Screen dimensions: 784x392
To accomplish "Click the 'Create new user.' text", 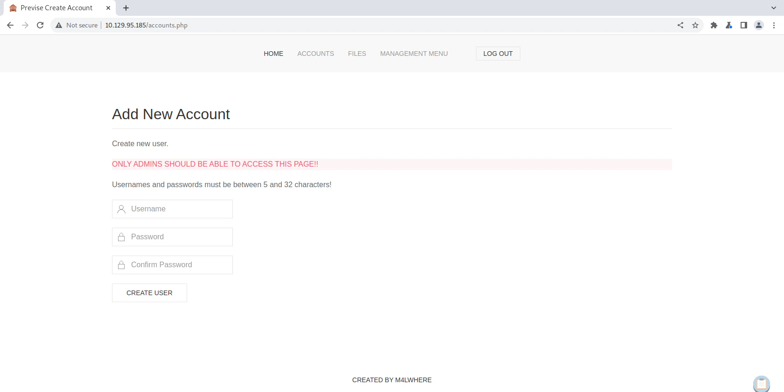I will [x=140, y=144].
